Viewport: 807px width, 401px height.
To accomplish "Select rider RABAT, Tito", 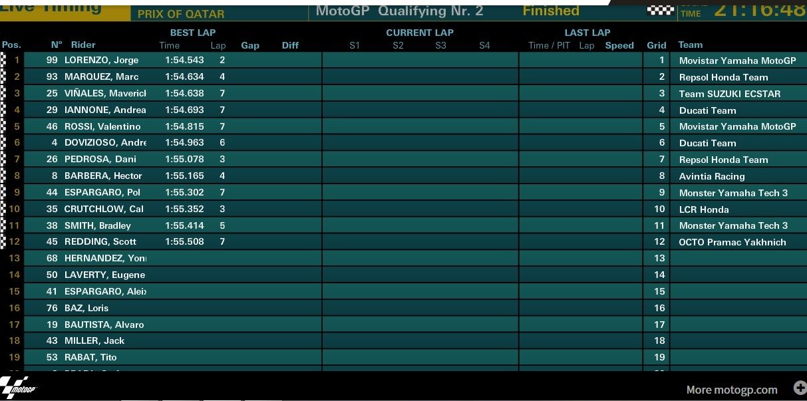I will 90,358.
